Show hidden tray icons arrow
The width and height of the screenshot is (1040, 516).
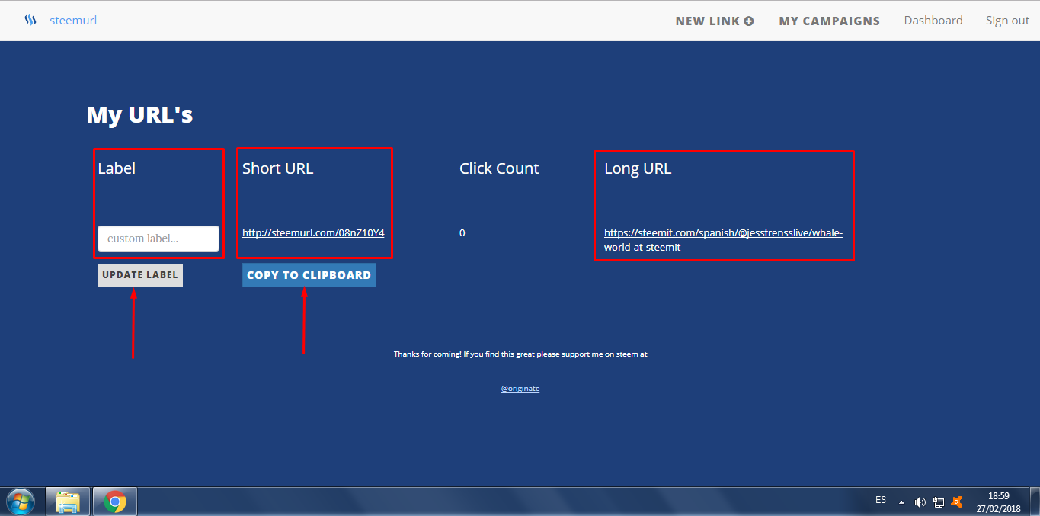click(901, 502)
